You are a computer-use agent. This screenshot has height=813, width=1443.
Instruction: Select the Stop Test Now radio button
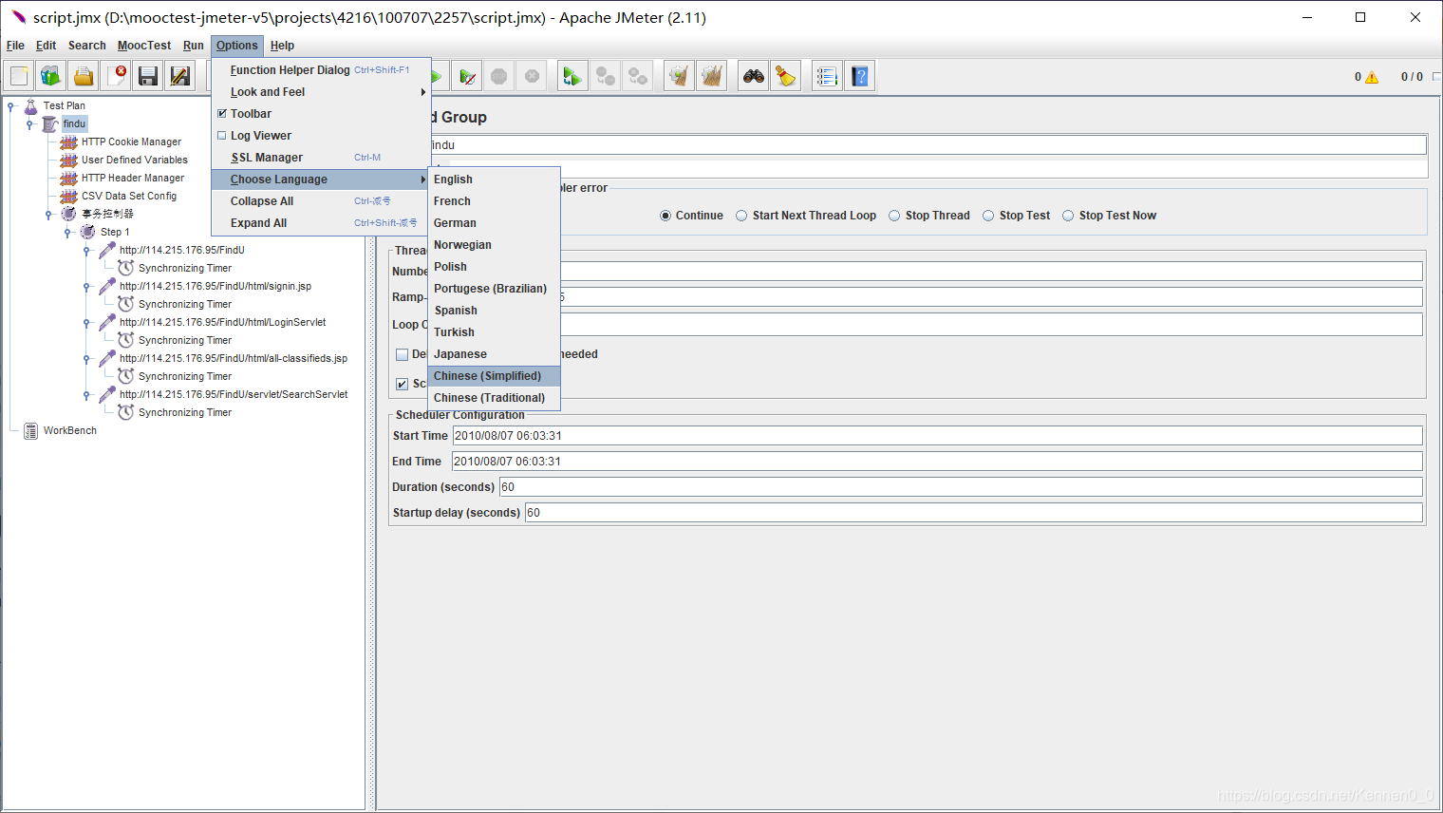(x=1068, y=216)
